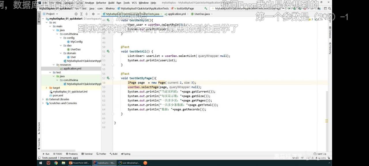The width and height of the screenshot is (369, 166).
Task: Collapse the config package
Action: [x=61, y=38]
